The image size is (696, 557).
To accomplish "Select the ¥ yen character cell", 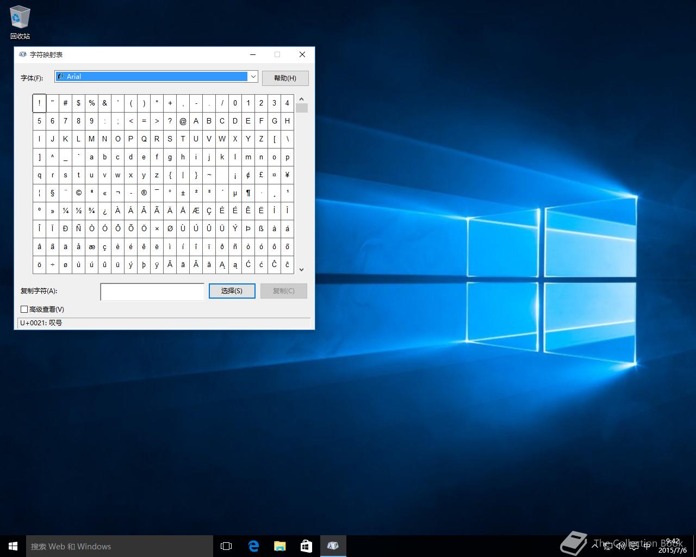I will [x=287, y=175].
